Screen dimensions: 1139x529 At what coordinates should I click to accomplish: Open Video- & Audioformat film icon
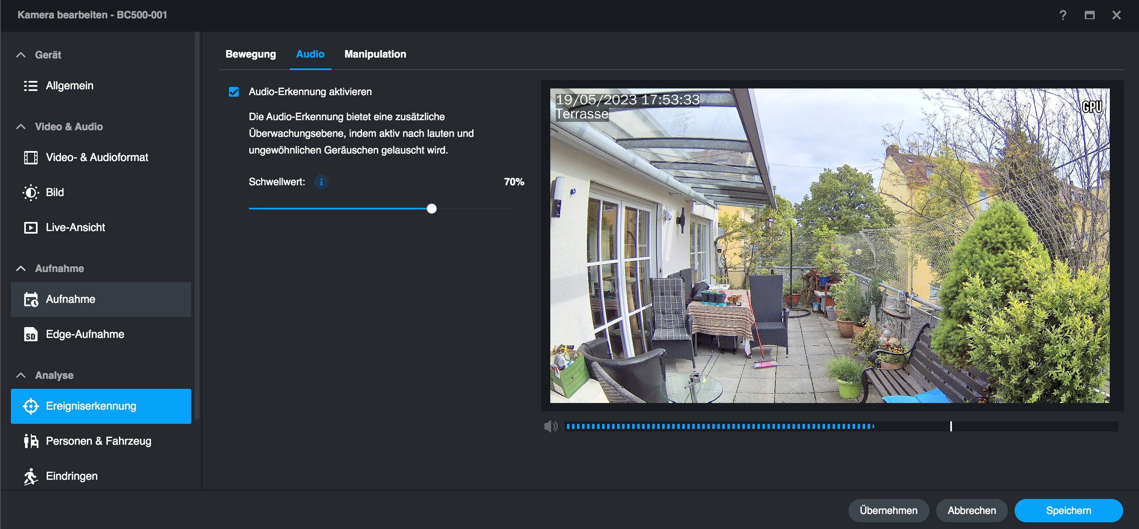point(30,157)
